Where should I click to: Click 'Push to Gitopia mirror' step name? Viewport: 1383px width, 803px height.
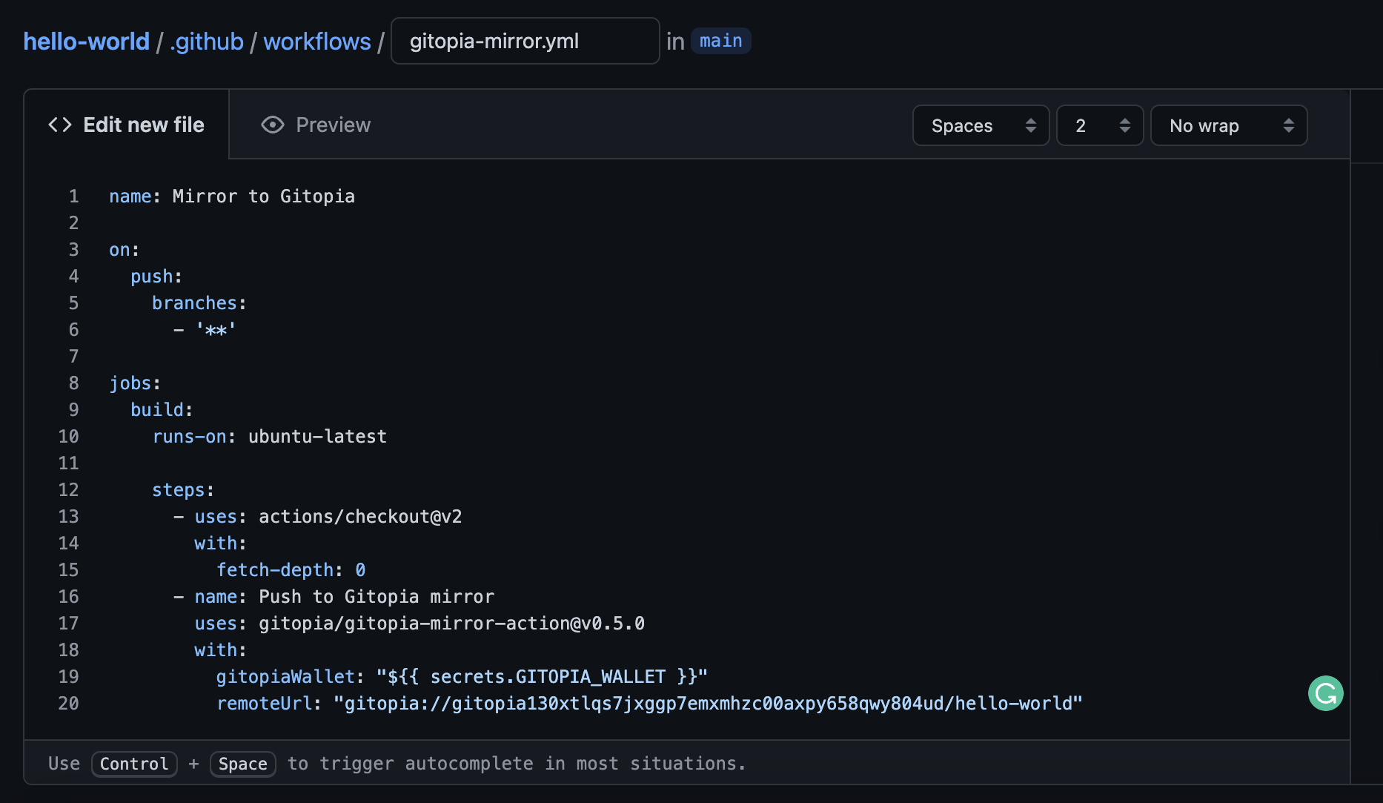[x=377, y=597]
